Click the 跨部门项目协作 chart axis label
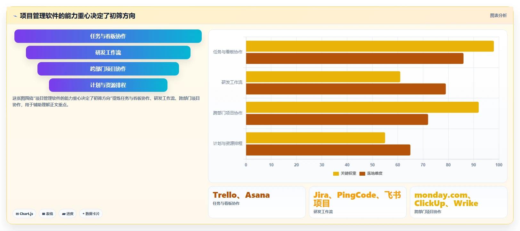This screenshot has width=520, height=231. pyautogui.click(x=228, y=113)
